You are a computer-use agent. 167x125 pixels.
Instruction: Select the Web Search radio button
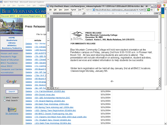click(5, 100)
